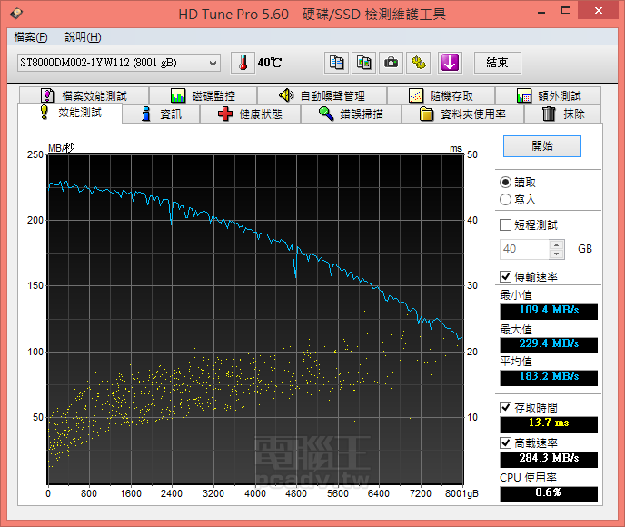Open the 錯誤掃描 tab
Image resolution: width=625 pixels, height=527 pixels.
tap(352, 114)
